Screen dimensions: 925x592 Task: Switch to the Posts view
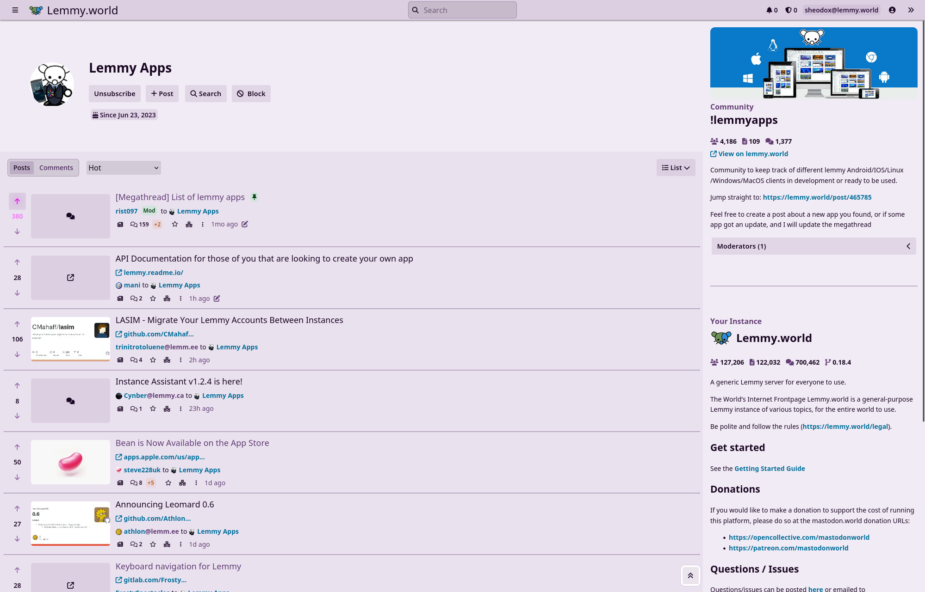coord(22,168)
